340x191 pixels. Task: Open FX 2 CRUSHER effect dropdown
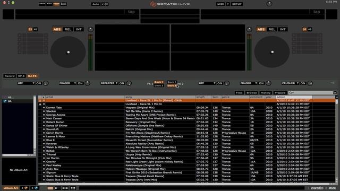(x=290, y=83)
